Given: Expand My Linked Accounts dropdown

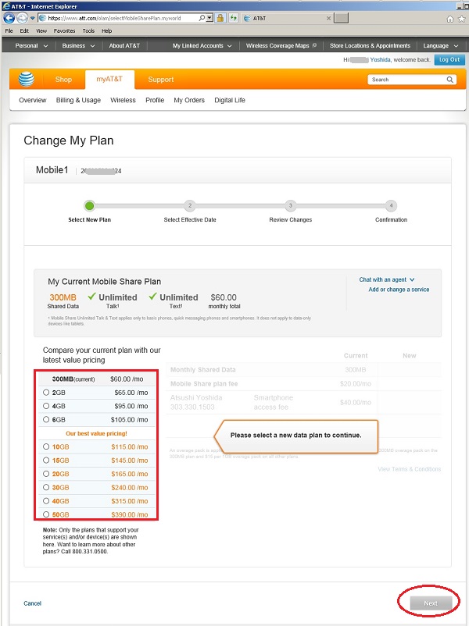Looking at the screenshot, I should 202,45.
